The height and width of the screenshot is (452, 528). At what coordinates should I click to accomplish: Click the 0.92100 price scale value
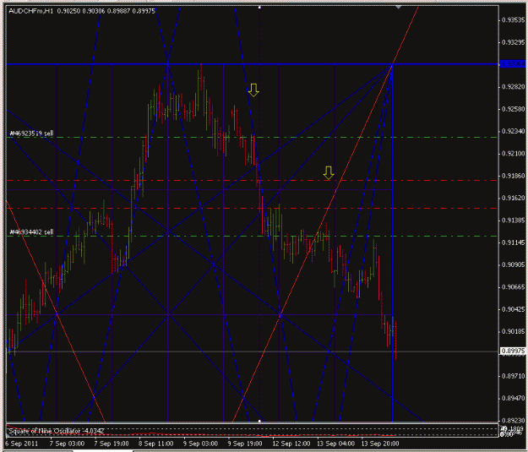pyautogui.click(x=513, y=153)
